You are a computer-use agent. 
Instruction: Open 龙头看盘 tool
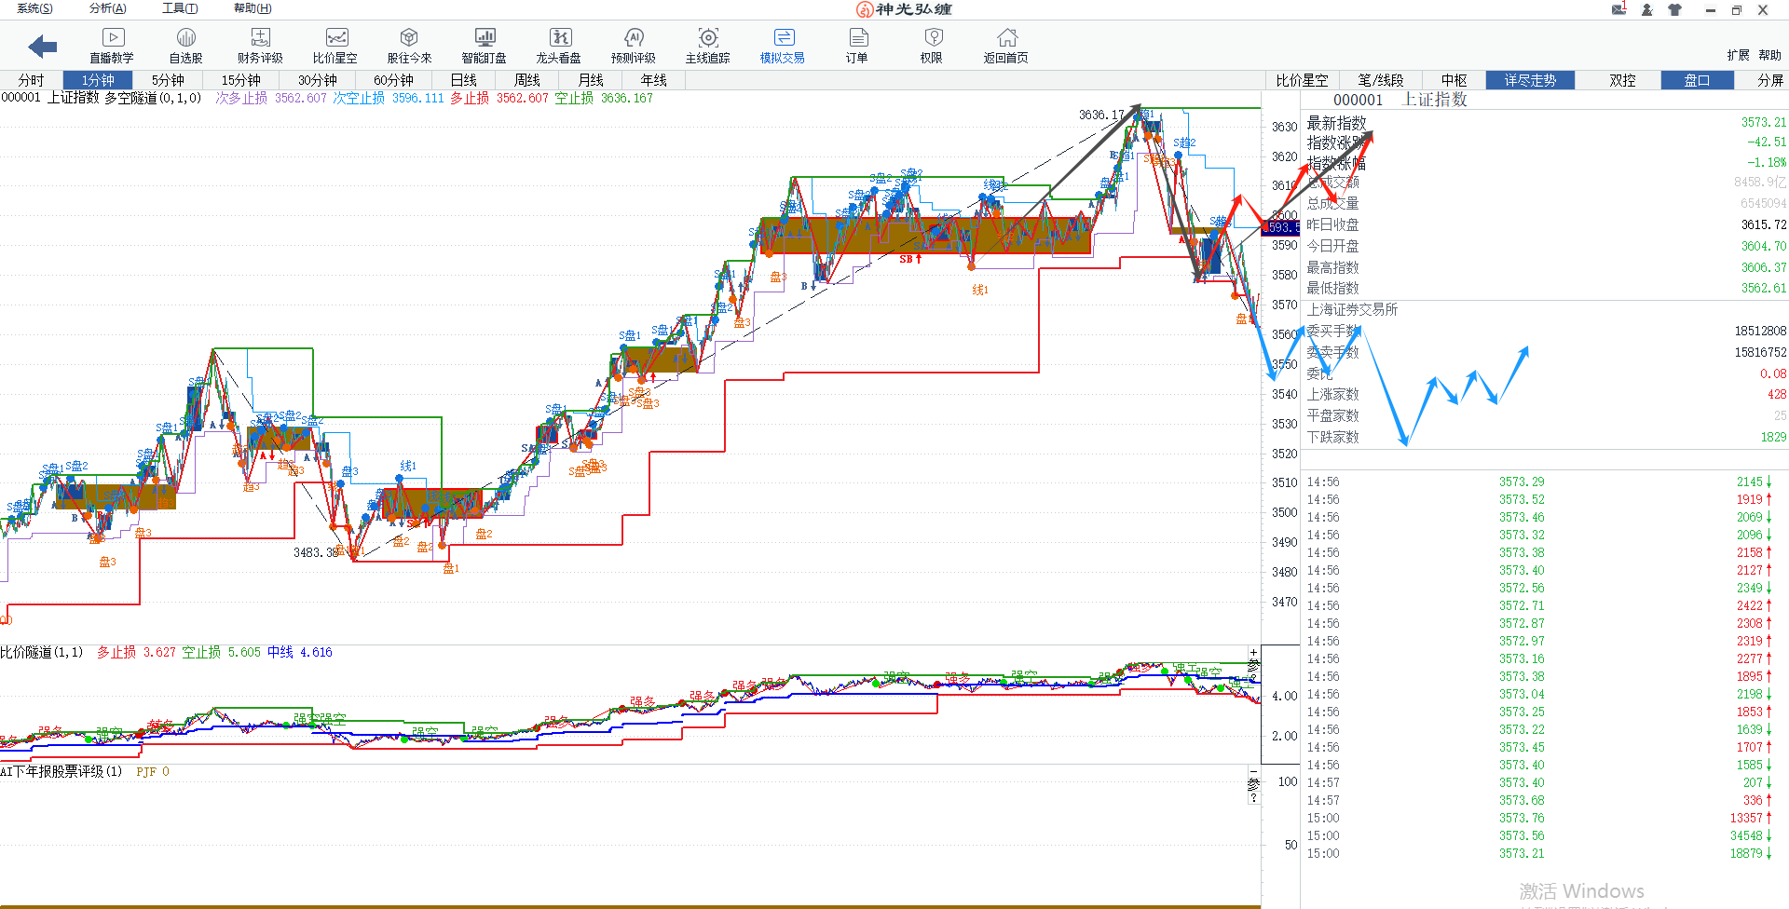point(559,46)
